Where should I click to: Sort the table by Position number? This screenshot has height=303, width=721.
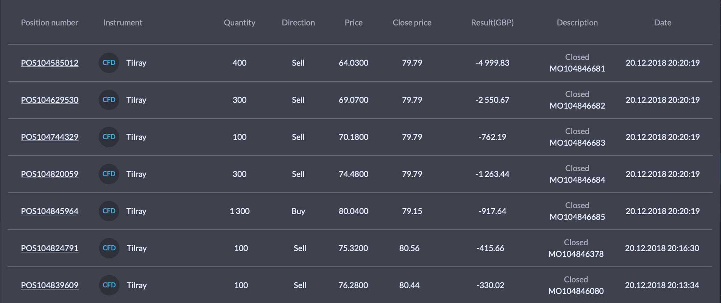coord(50,22)
